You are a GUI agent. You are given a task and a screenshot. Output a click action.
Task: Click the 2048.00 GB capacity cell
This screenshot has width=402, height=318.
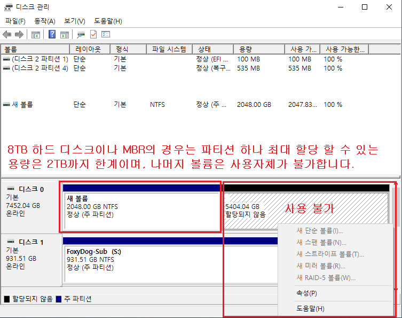(x=254, y=104)
